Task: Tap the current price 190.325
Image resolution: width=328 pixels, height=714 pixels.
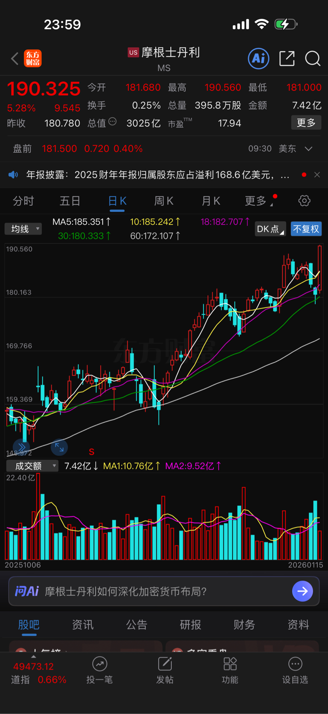Action: click(44, 89)
